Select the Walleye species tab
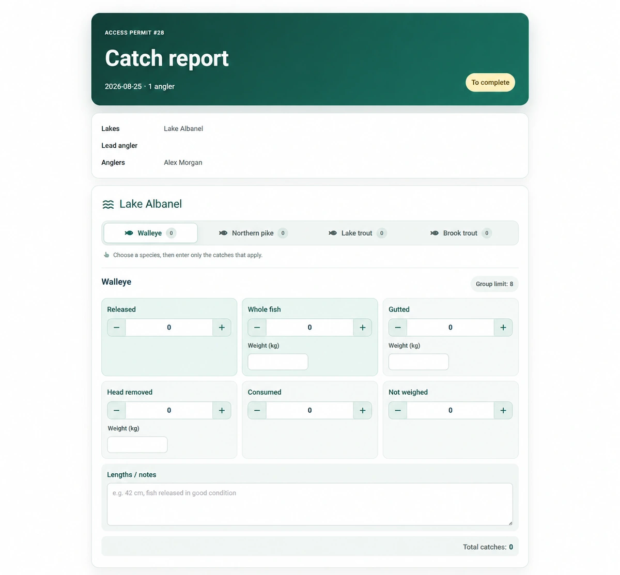The image size is (620, 575). click(x=150, y=233)
